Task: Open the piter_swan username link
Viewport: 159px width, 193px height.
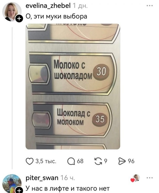Action: pos(42,178)
